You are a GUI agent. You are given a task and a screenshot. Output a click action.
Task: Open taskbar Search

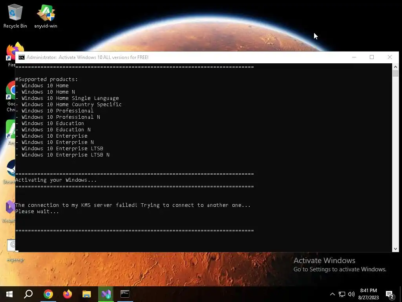[28, 294]
